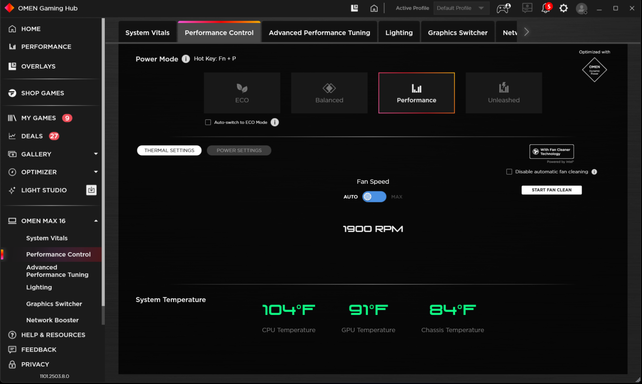The height and width of the screenshot is (384, 642).
Task: Select the Performance power mode
Action: click(417, 93)
